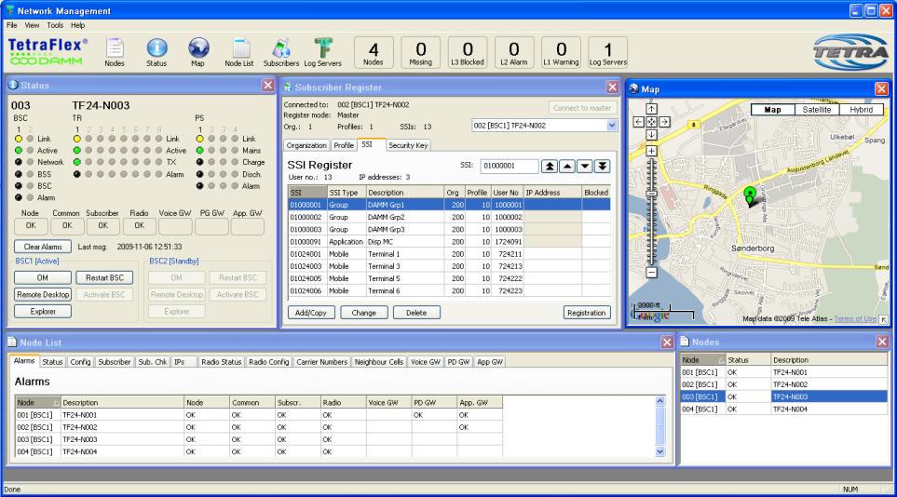Open Terms of Use link on map
This screenshot has width=897, height=497.
pos(855,318)
